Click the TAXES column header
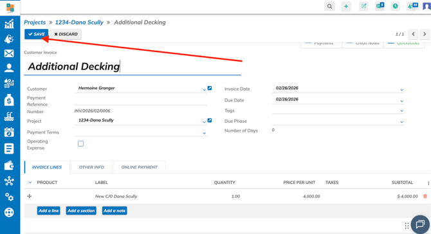The image size is (431, 234). pyautogui.click(x=332, y=183)
